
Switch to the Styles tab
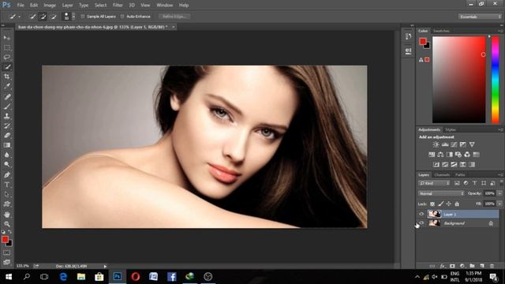[451, 129]
